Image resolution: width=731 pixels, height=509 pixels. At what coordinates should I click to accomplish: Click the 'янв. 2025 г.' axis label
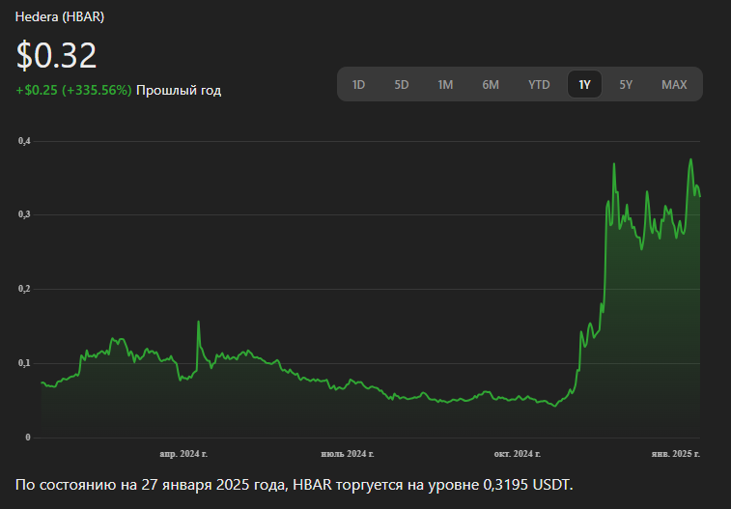pyautogui.click(x=676, y=454)
